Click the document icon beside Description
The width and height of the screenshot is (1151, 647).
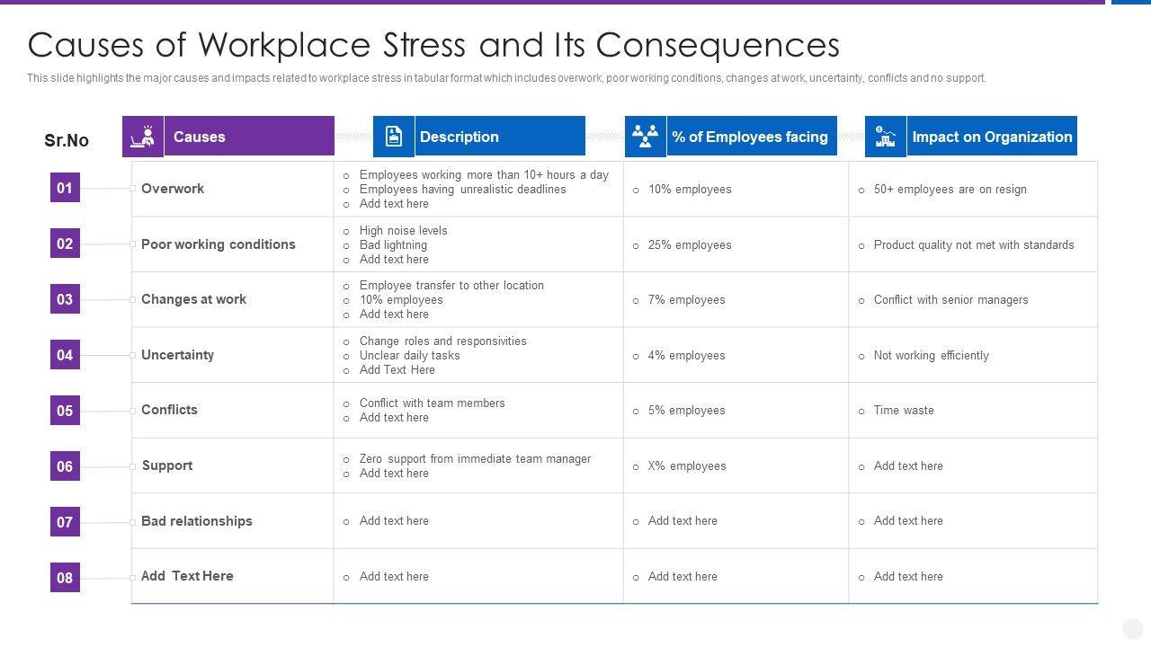(394, 137)
